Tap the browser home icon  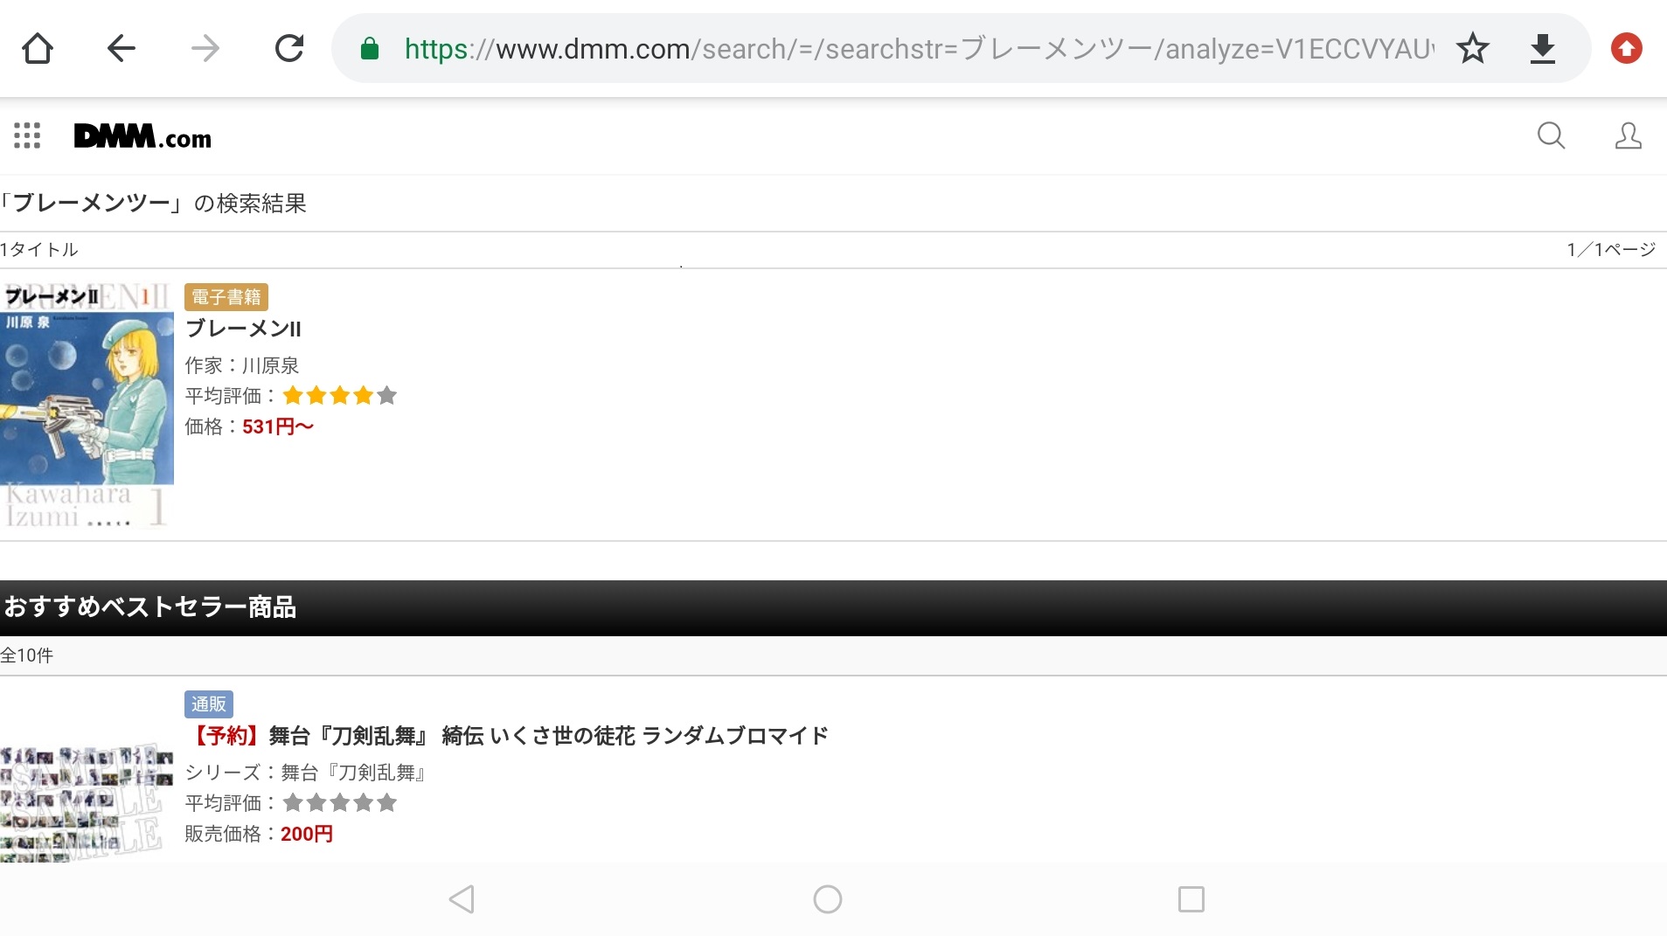click(x=38, y=49)
